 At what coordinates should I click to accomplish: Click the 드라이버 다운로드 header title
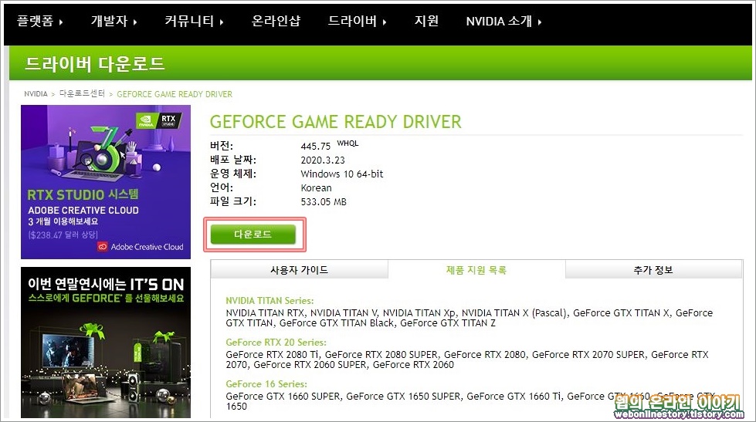click(x=94, y=63)
